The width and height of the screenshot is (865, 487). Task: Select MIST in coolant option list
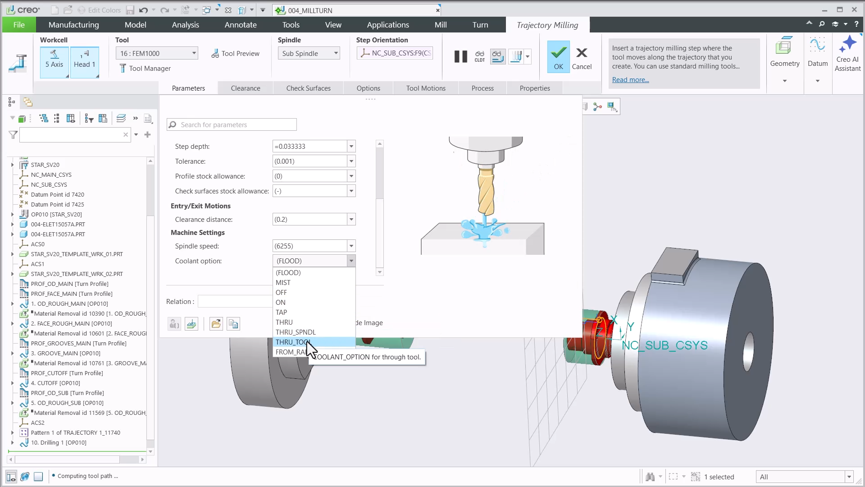(x=314, y=282)
